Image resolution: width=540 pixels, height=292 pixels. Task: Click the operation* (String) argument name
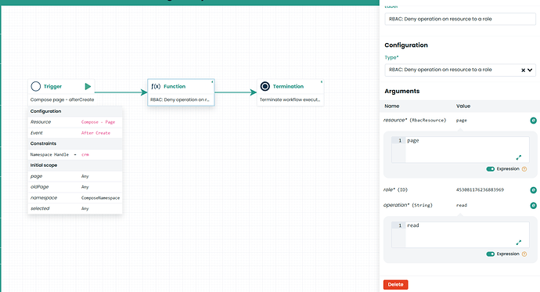(408, 205)
